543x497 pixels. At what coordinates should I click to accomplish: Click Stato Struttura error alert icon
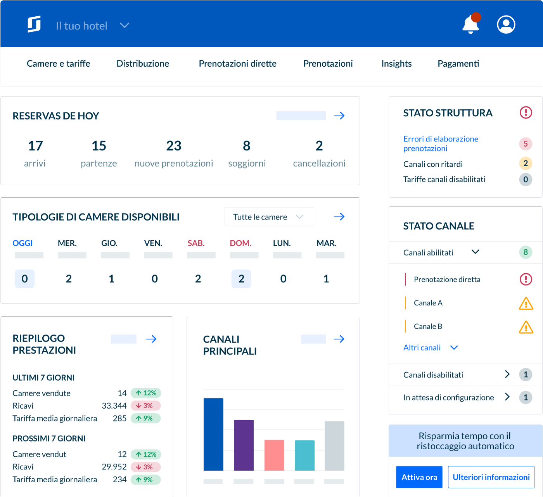point(526,112)
